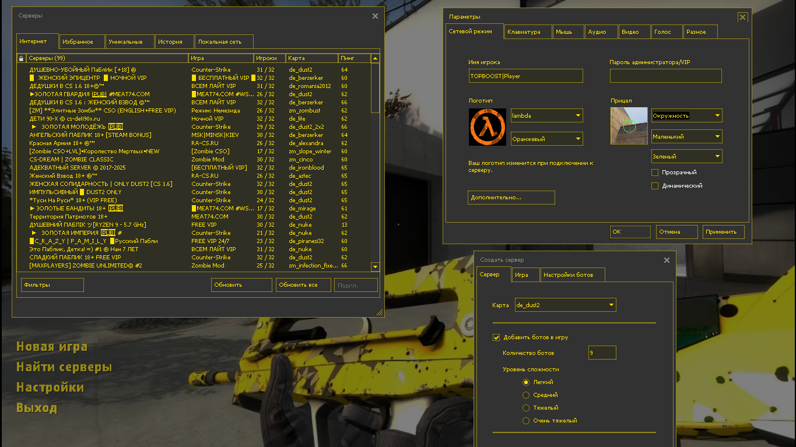
Task: Open the Аудио settings tab
Action: coord(601,31)
